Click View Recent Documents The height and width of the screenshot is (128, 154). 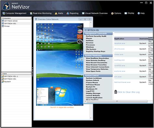coord(96,63)
